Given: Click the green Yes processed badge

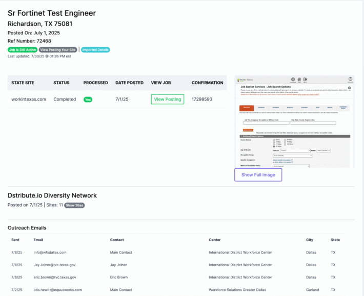Looking at the screenshot, I should (88, 100).
